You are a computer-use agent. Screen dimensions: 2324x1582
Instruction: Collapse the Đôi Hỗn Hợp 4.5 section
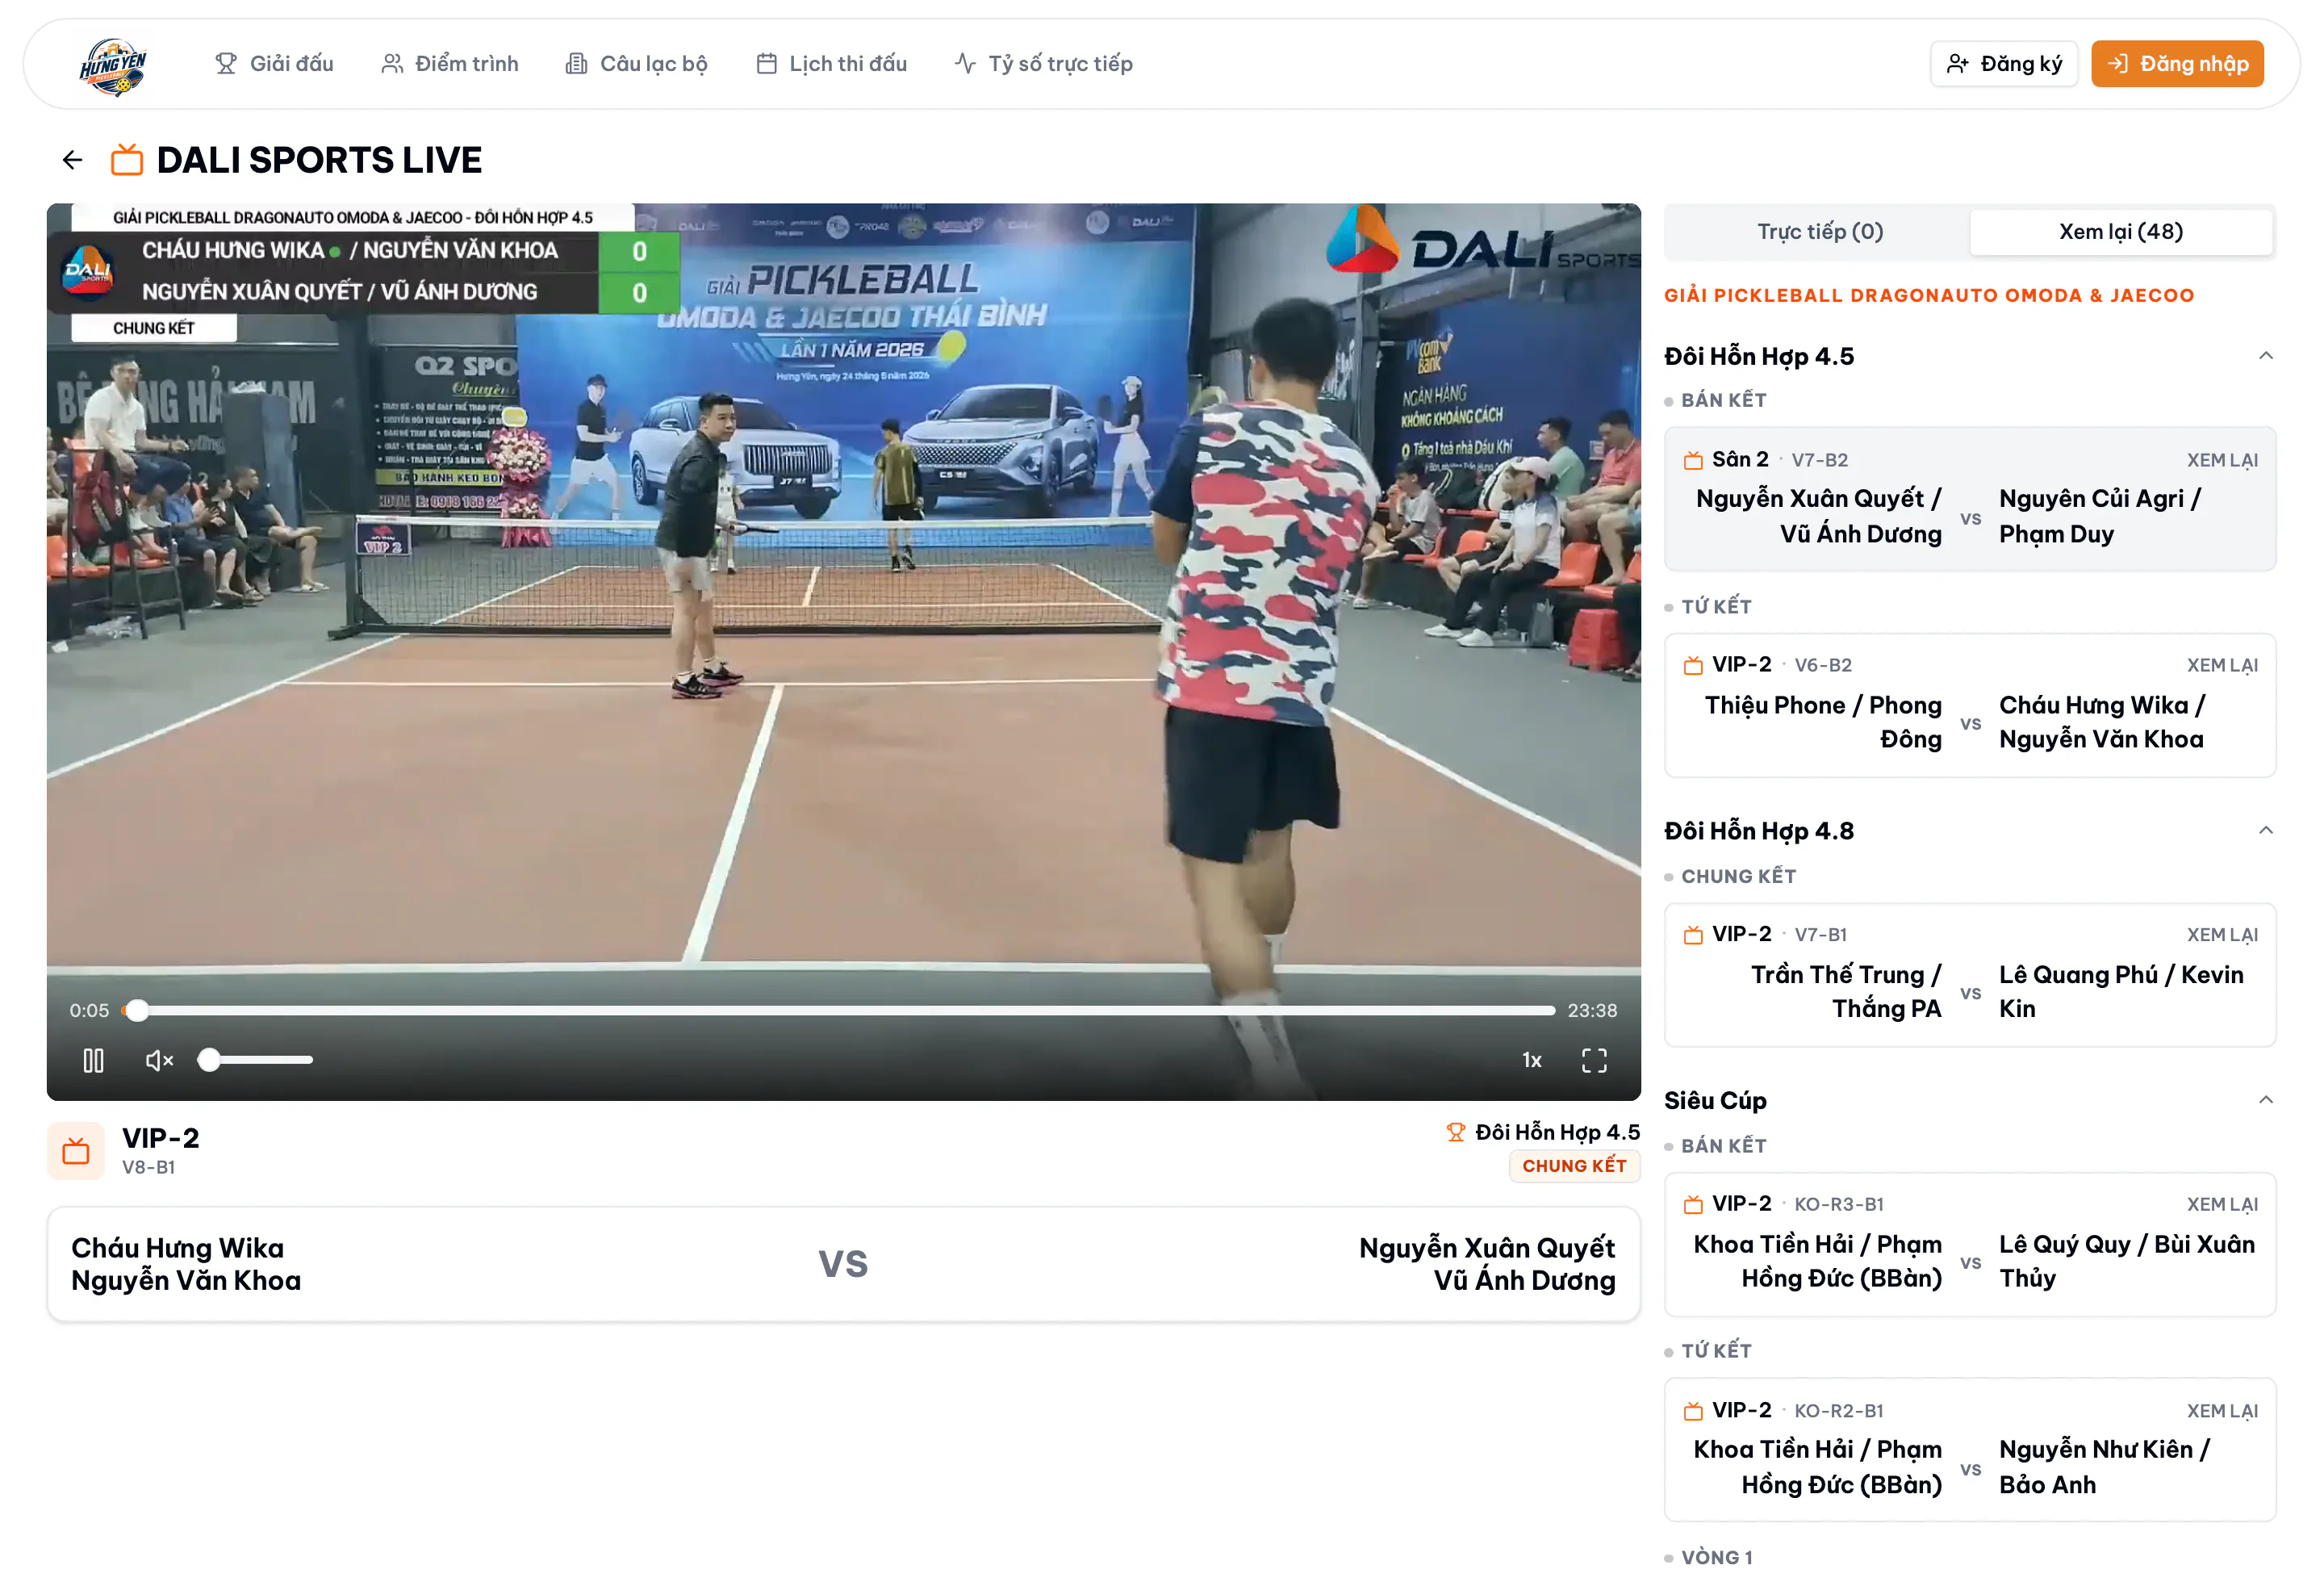(2266, 357)
